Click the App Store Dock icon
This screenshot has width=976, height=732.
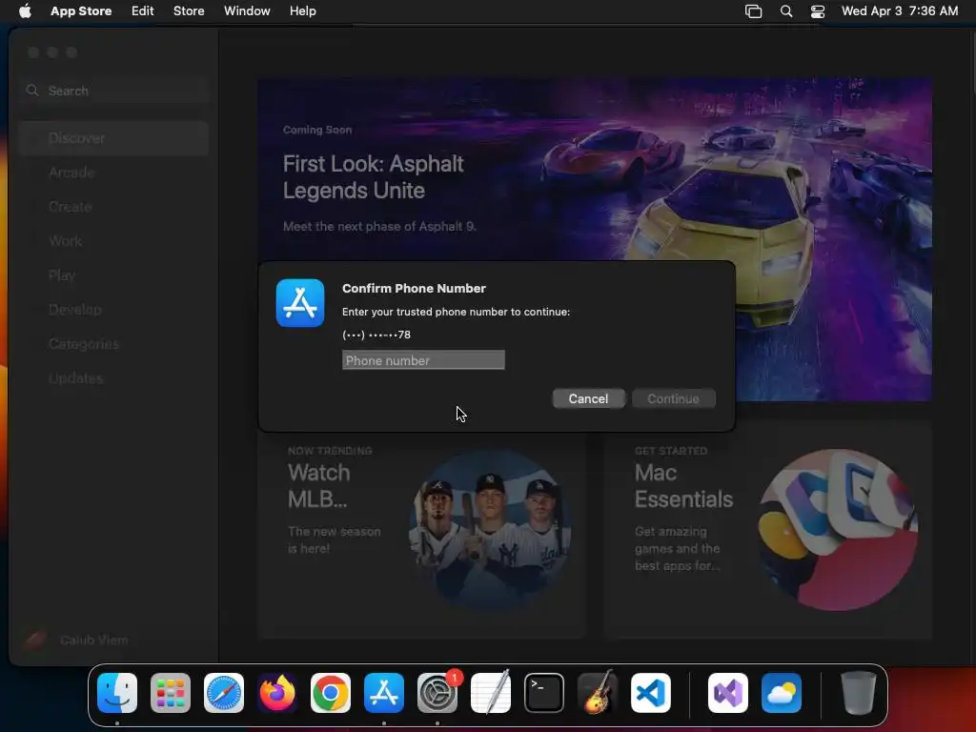click(384, 693)
